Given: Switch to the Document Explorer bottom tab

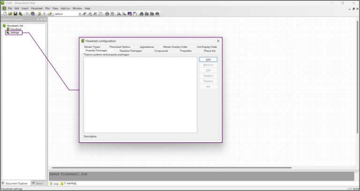Looking at the screenshot, I should tap(15, 184).
